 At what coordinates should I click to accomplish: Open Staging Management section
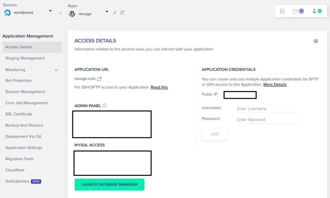pos(25,58)
